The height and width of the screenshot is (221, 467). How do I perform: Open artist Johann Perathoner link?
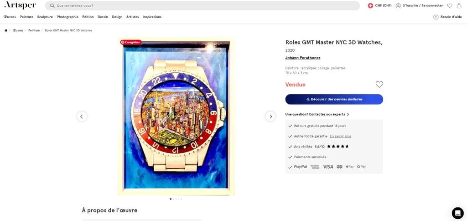pyautogui.click(x=303, y=58)
